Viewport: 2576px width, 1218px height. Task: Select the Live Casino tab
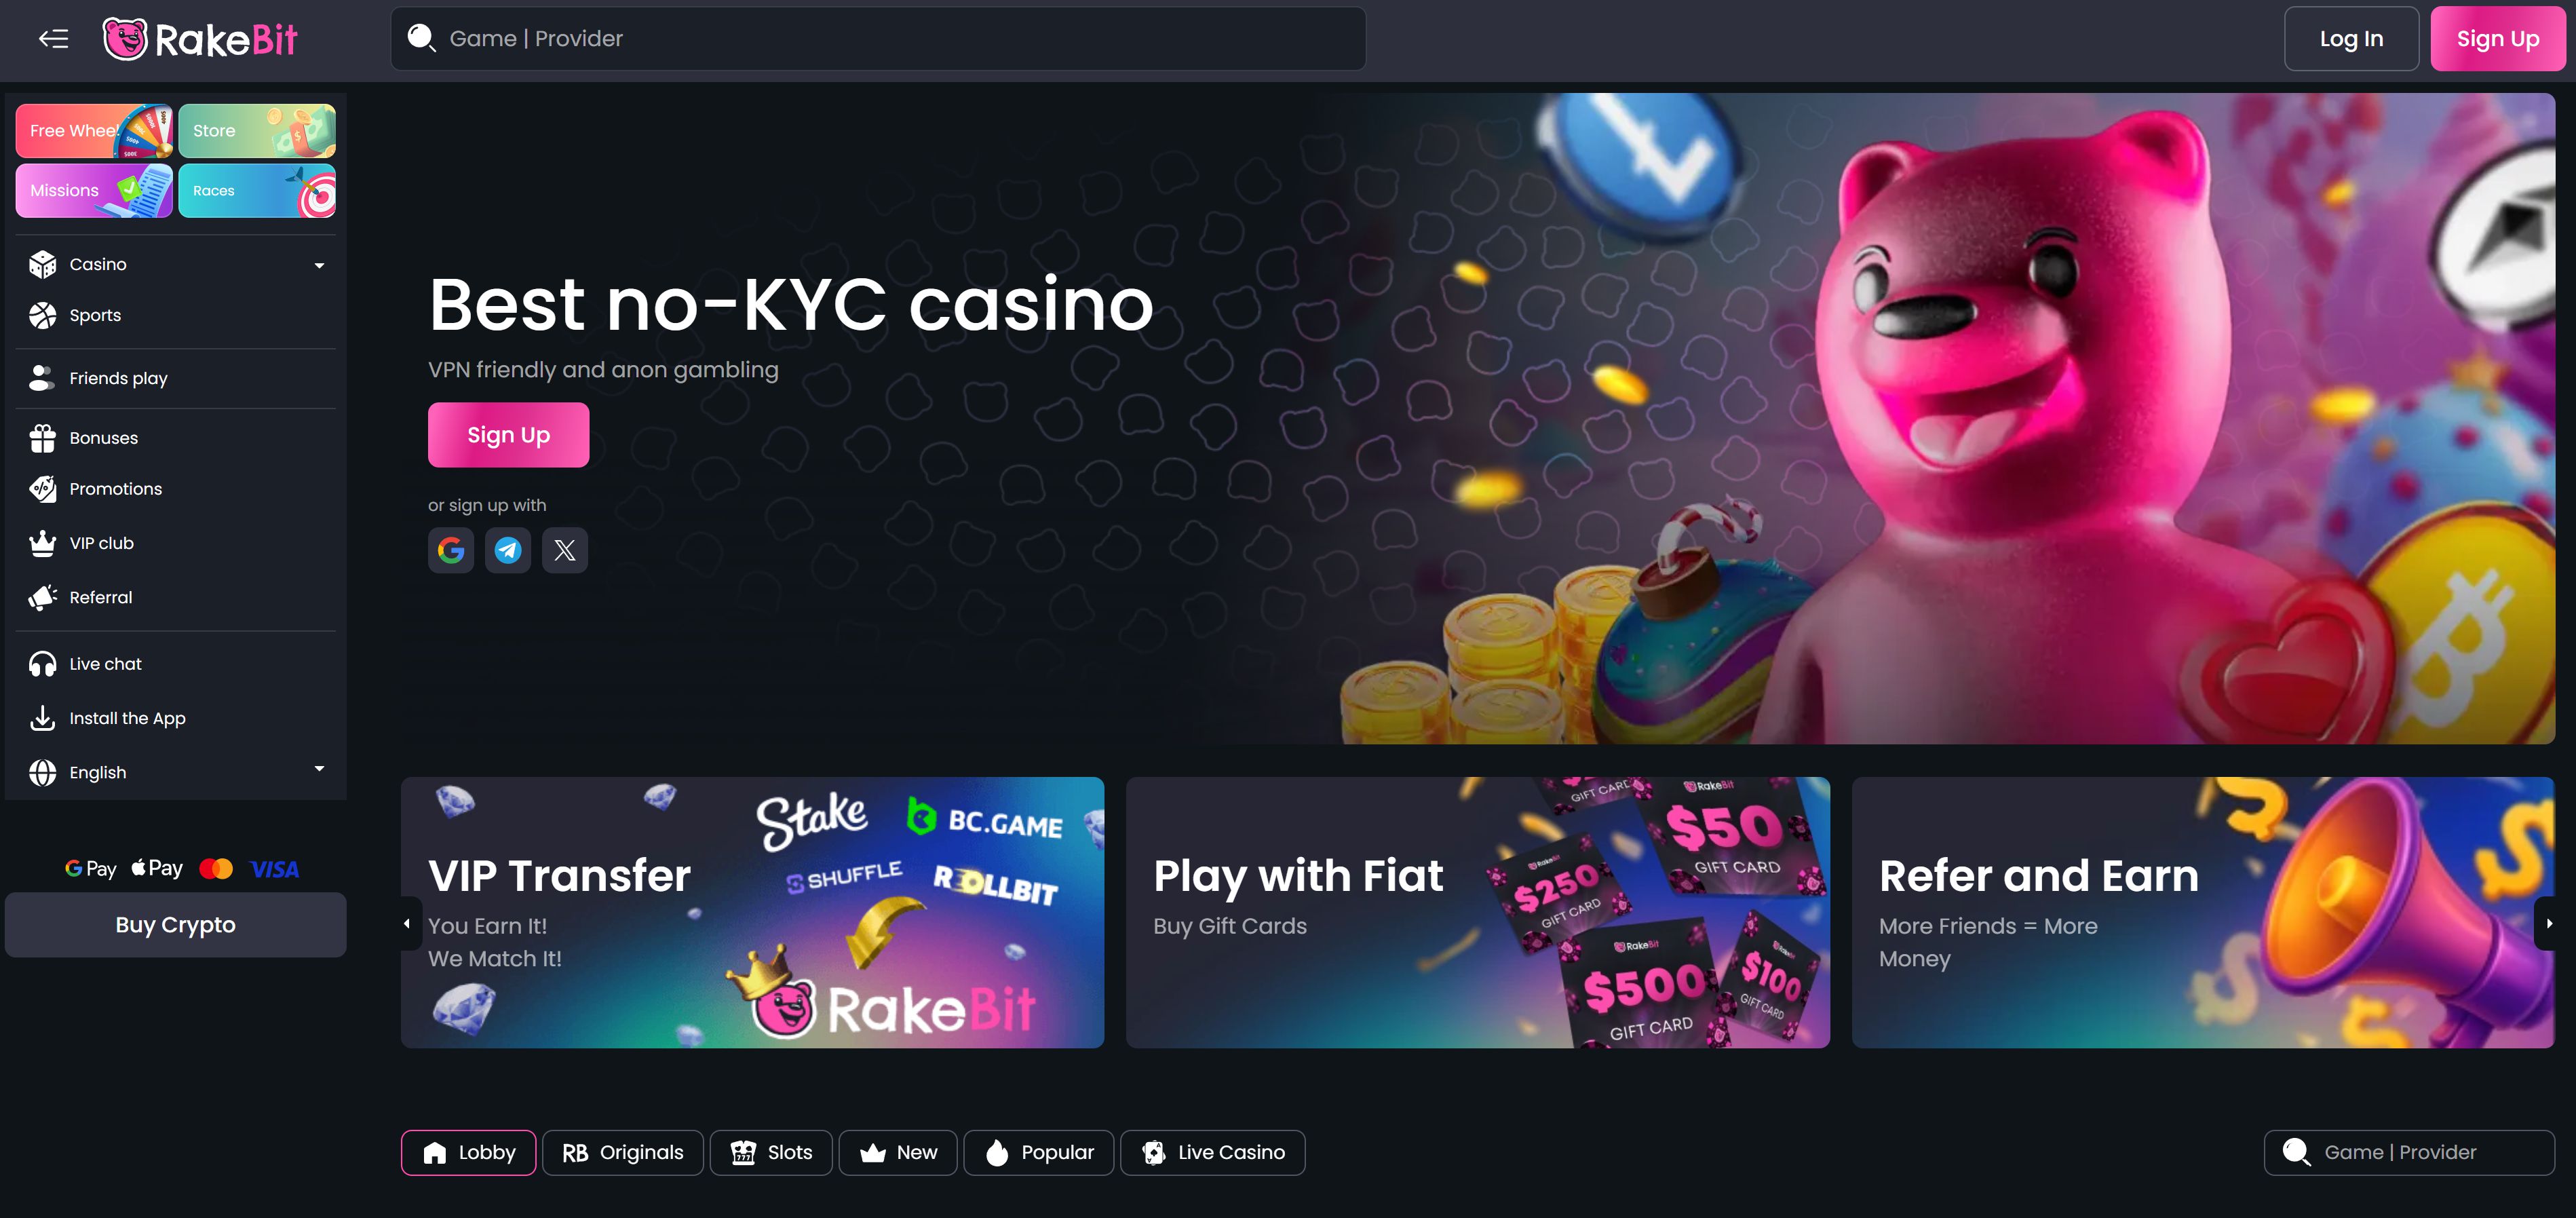1213,1152
